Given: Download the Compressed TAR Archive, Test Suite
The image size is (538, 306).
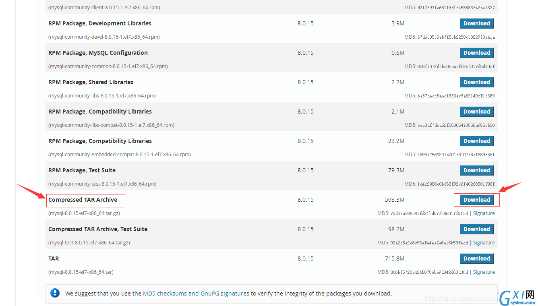Looking at the screenshot, I should pos(477,229).
